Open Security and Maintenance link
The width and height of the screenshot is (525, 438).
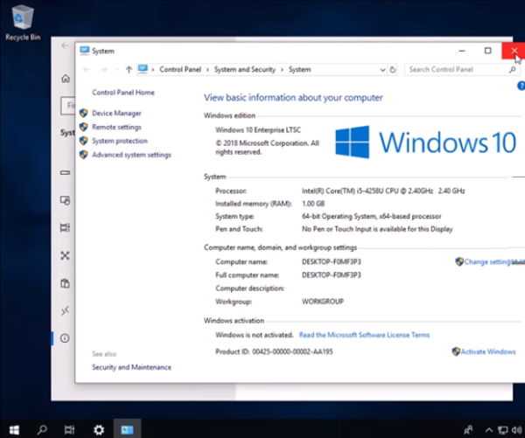tap(131, 367)
